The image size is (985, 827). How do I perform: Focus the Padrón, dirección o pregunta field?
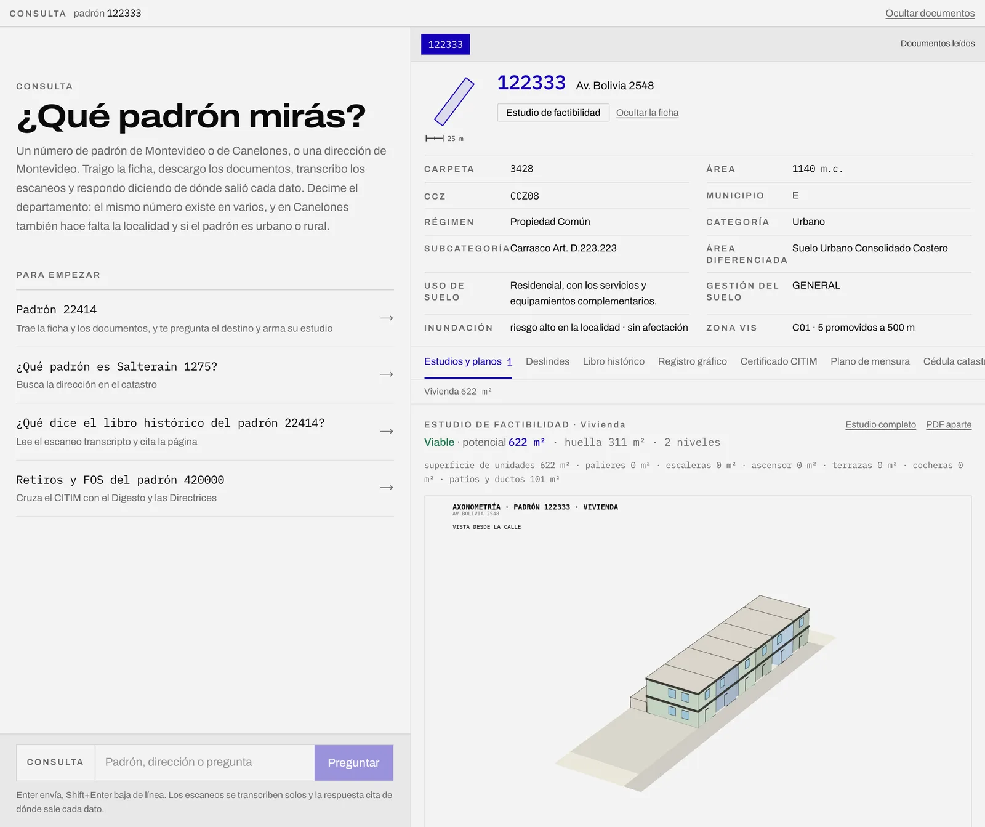click(204, 762)
